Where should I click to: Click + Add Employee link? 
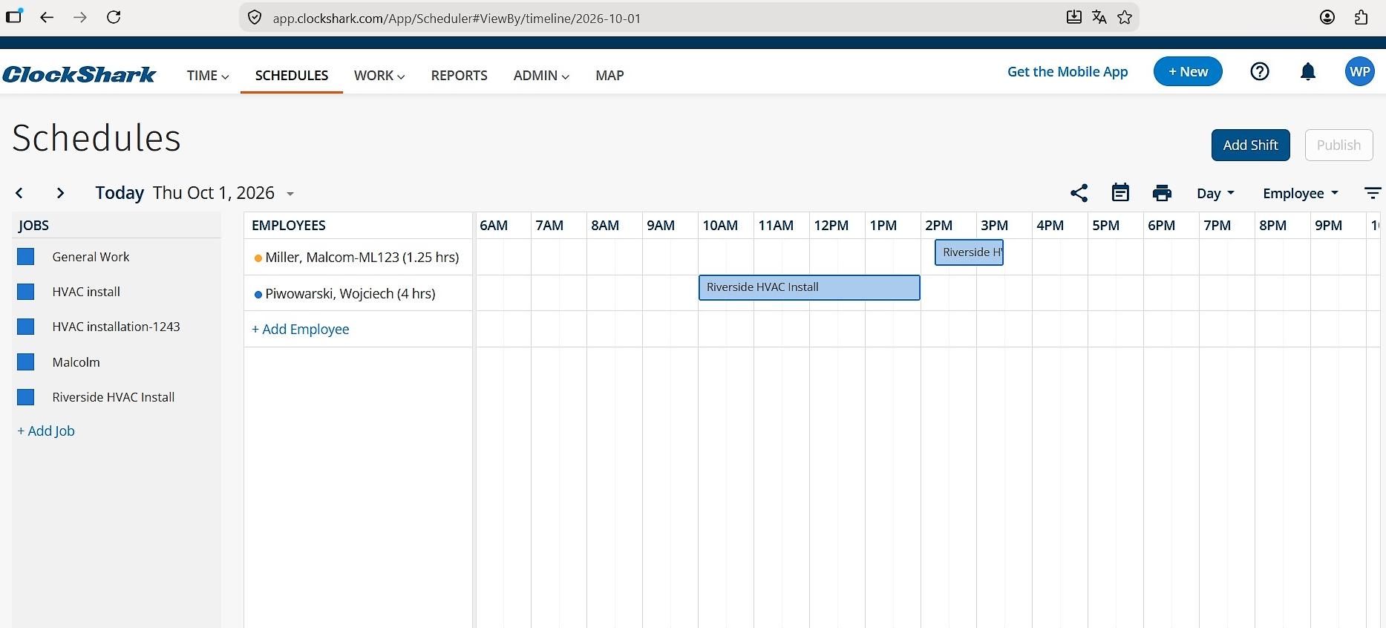300,329
